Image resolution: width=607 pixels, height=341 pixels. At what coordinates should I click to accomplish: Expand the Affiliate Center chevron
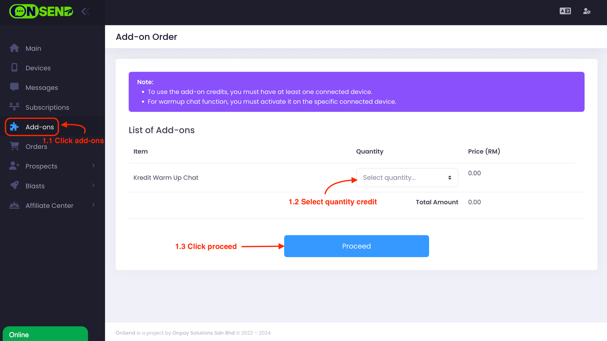point(93,205)
